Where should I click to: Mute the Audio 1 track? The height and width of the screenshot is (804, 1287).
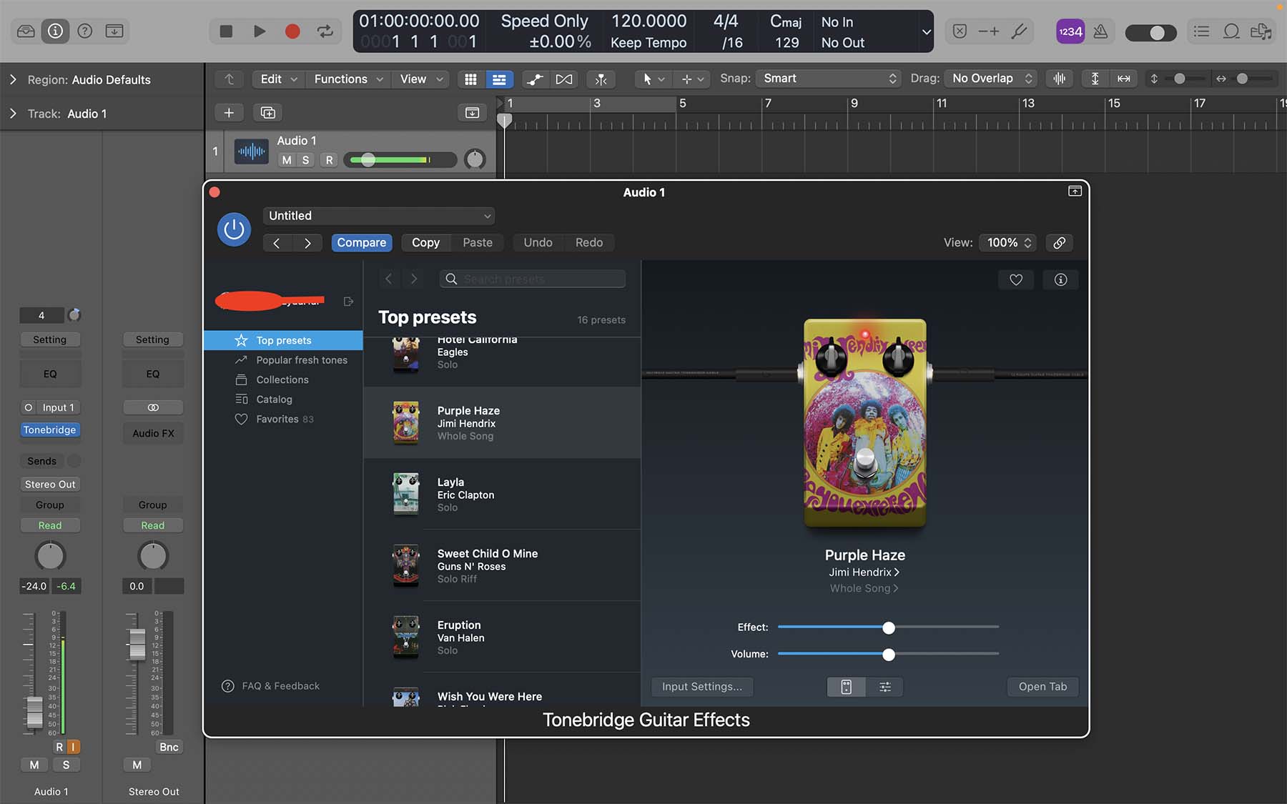(x=287, y=160)
